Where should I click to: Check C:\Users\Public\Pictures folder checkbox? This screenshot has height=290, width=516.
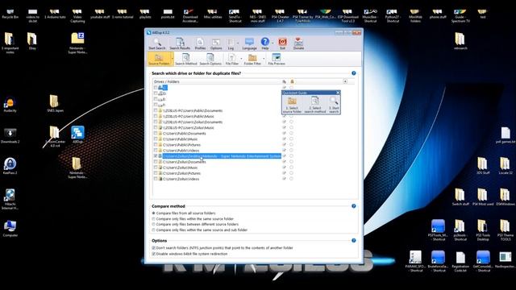pyautogui.click(x=156, y=145)
